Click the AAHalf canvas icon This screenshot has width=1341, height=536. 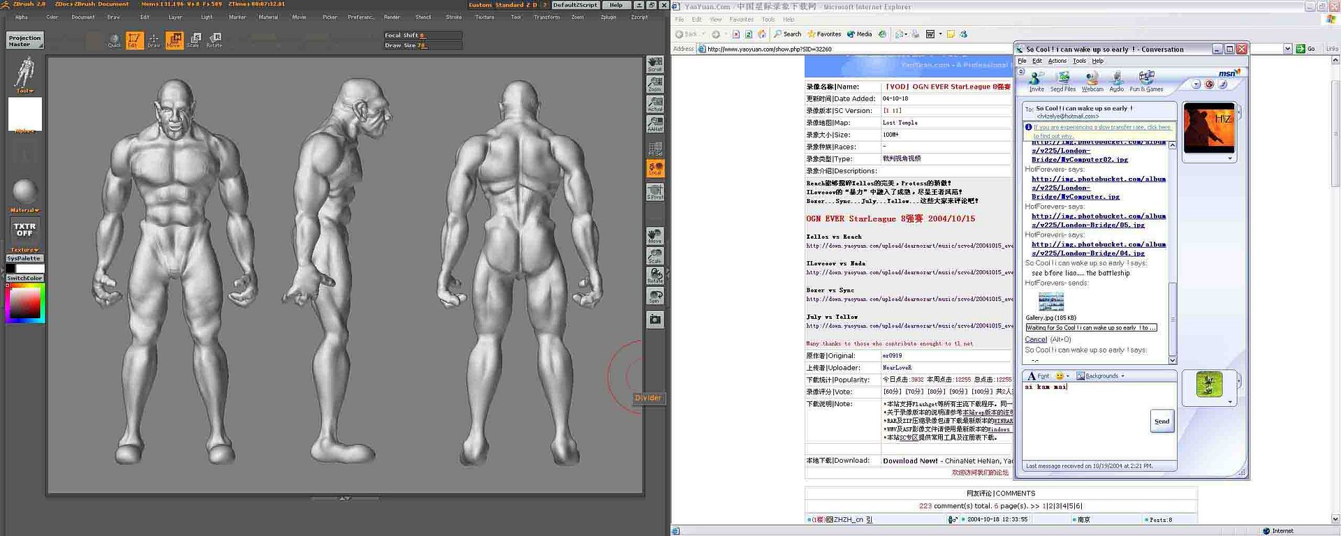coord(655,124)
